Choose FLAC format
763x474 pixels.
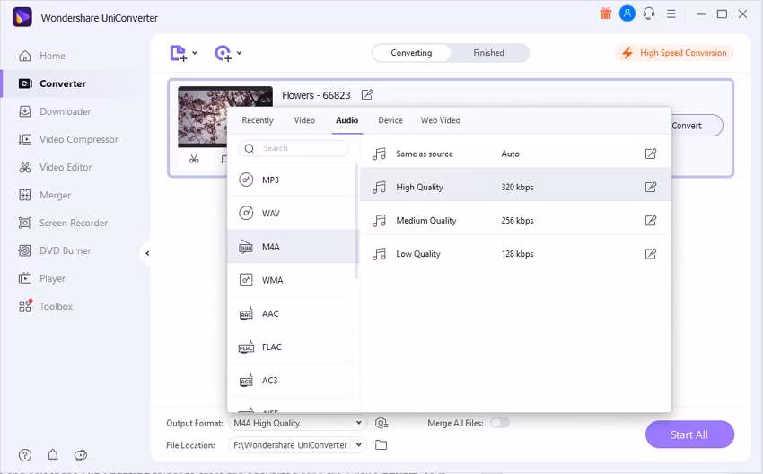293,347
